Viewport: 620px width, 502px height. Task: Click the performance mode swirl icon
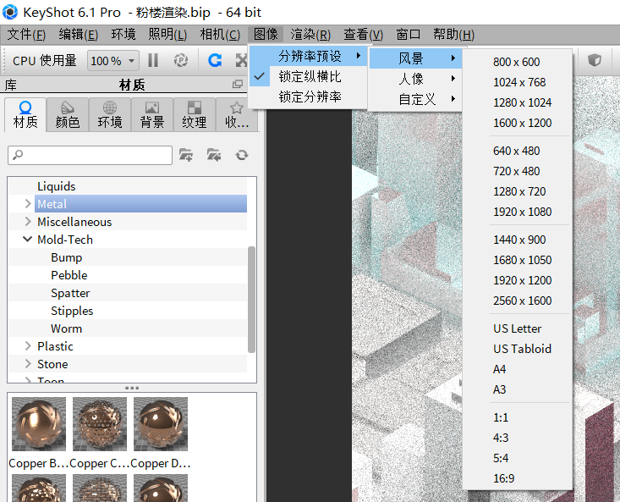coord(181,60)
